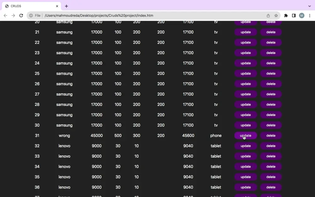Update lenovo row 32
This screenshot has height=197, width=315.
pos(245,146)
